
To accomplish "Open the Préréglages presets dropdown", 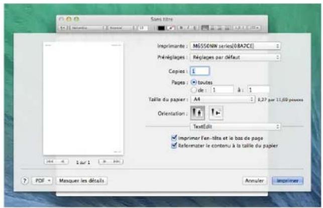I will click(235, 57).
